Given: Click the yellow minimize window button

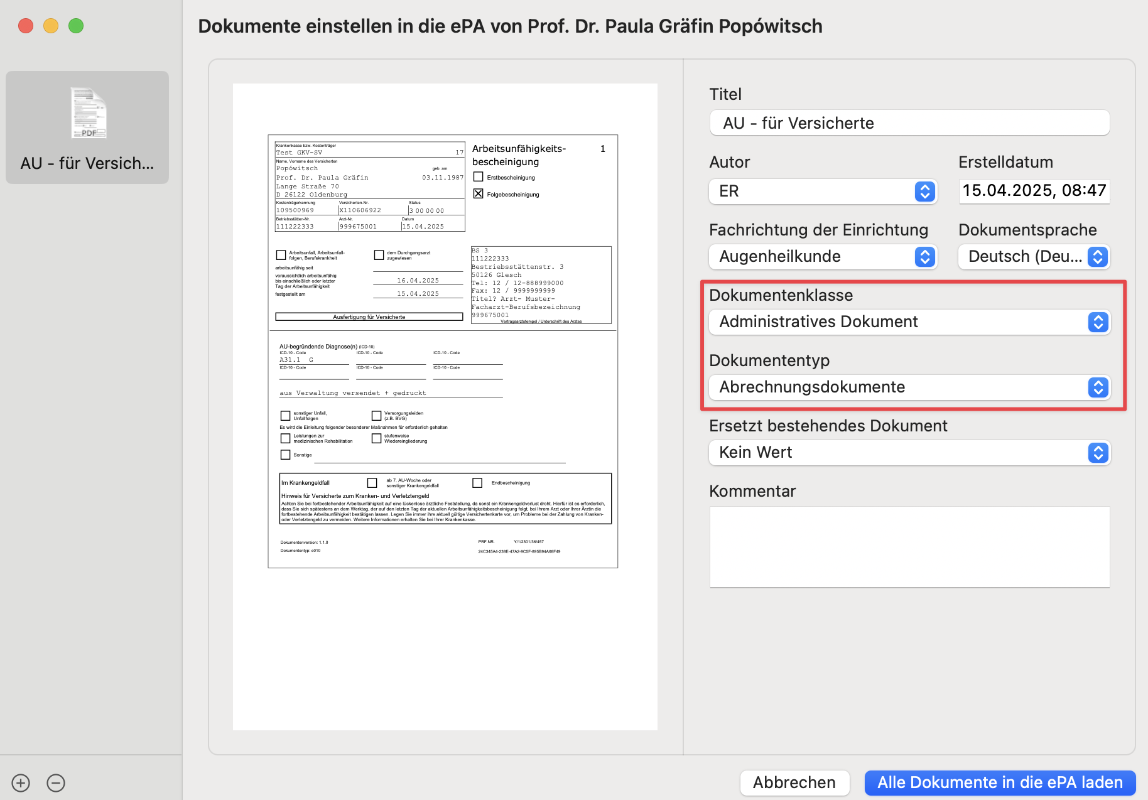Looking at the screenshot, I should click(51, 26).
